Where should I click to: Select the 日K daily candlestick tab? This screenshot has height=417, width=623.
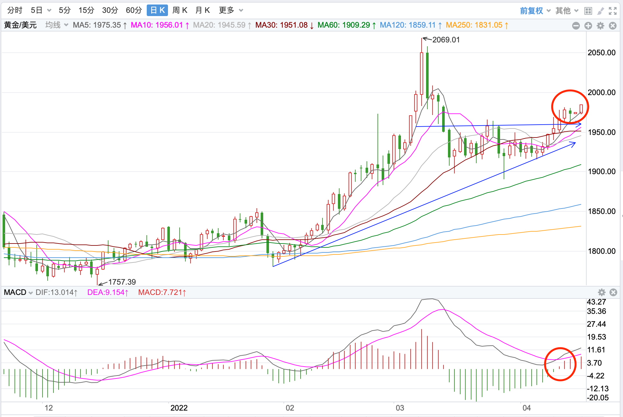[157, 10]
